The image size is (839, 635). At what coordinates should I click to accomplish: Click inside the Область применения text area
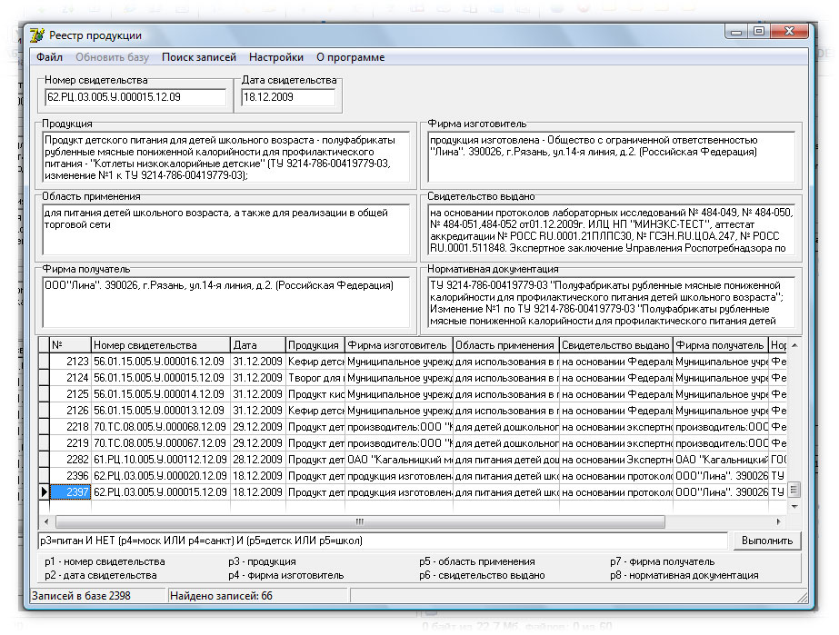[x=224, y=230]
